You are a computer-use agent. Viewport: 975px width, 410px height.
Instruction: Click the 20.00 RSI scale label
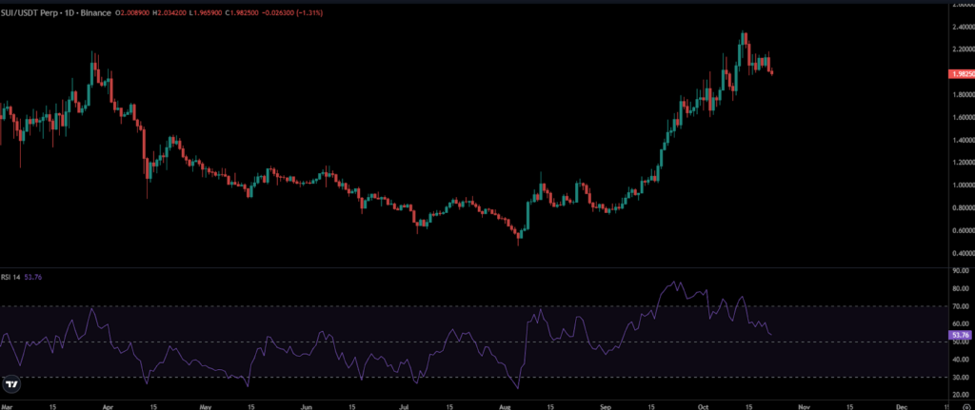962,395
